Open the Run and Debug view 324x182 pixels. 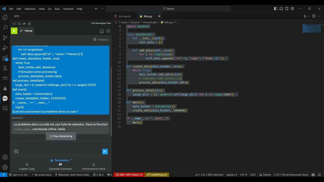coord(5,48)
